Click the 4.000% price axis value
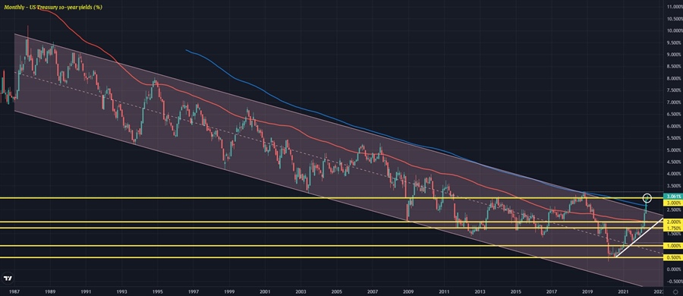 click(x=673, y=174)
